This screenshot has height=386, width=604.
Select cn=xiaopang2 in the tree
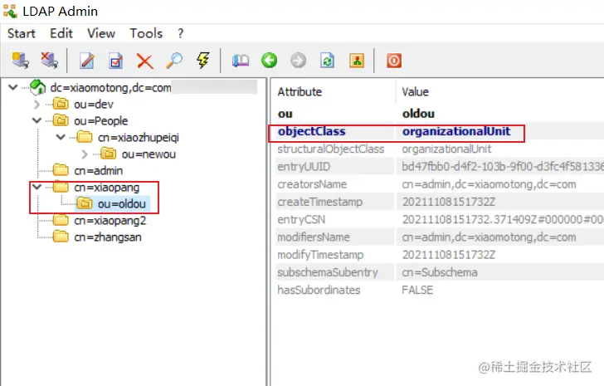110,220
